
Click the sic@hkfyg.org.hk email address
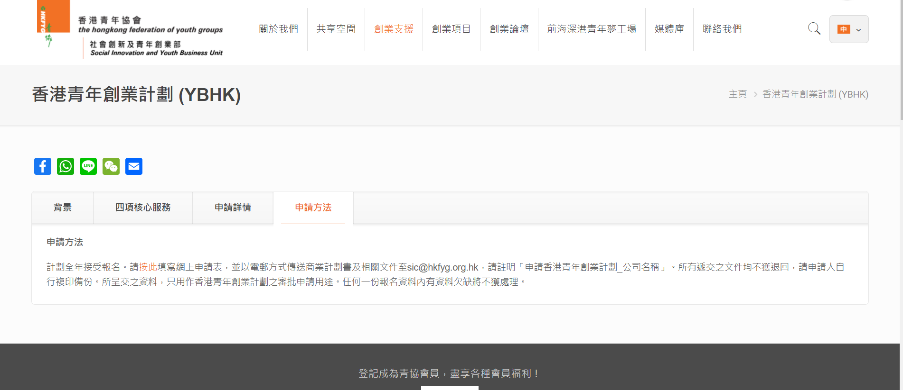[442, 267]
